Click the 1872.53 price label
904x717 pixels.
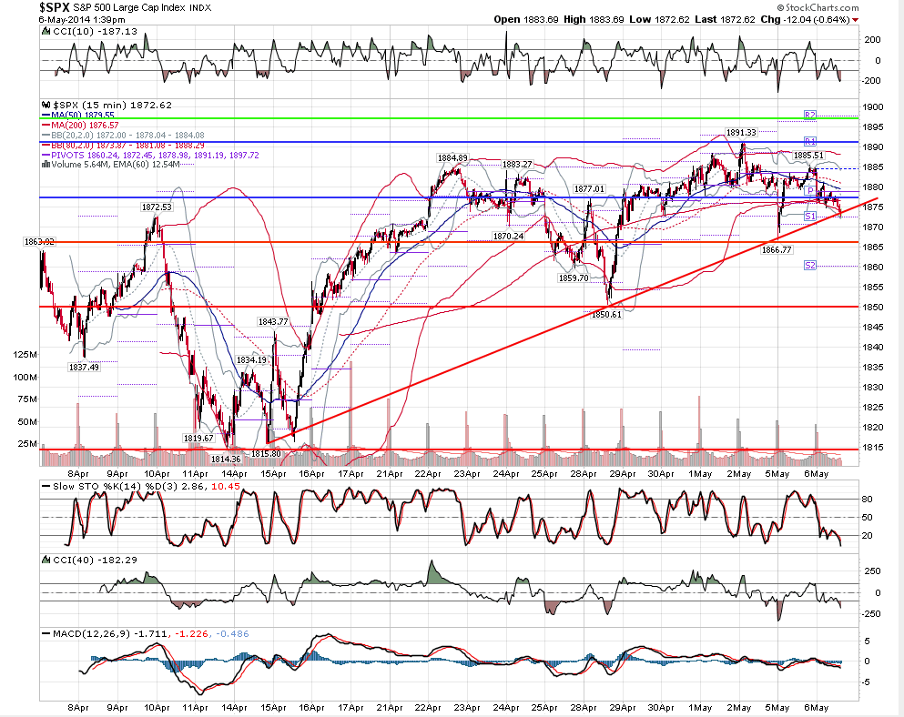click(x=157, y=207)
